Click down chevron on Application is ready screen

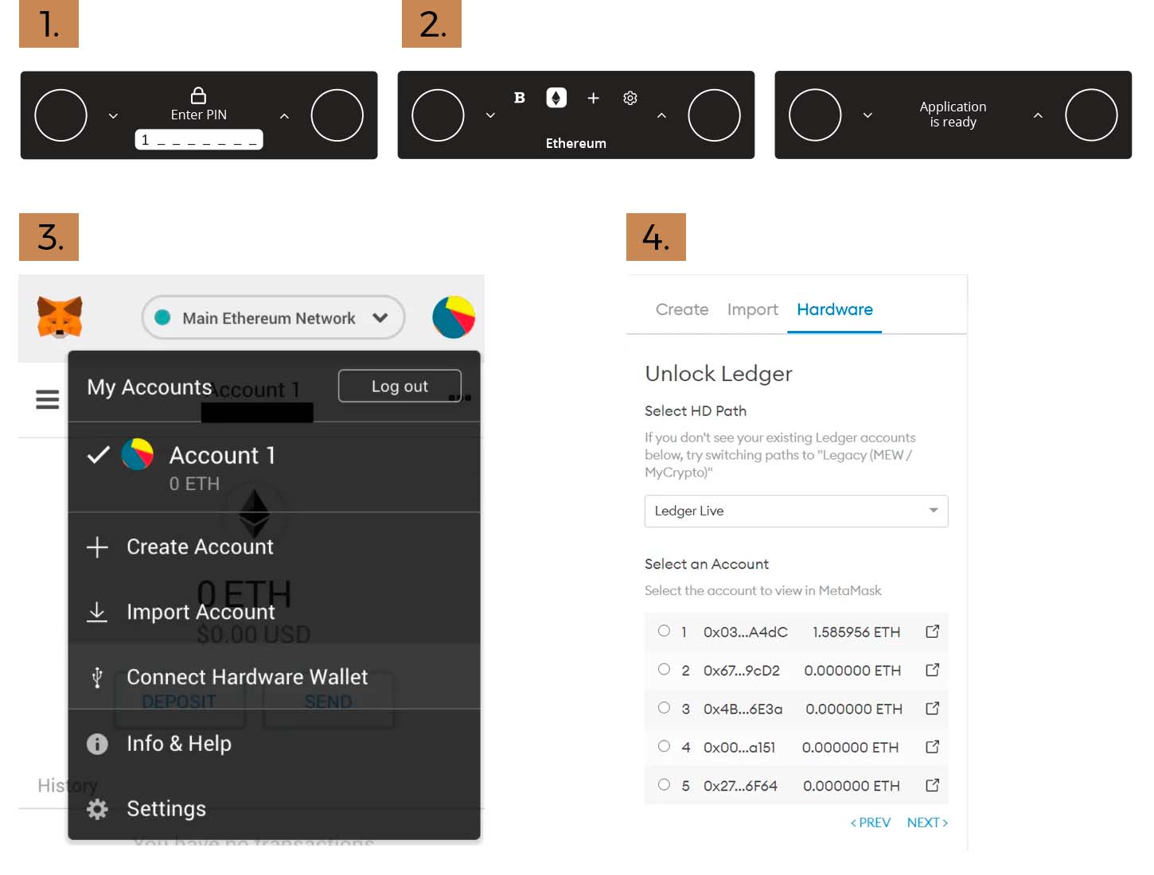coord(867,115)
